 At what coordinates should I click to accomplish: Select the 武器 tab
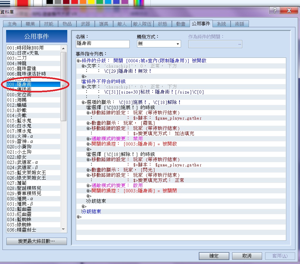coord(85,24)
